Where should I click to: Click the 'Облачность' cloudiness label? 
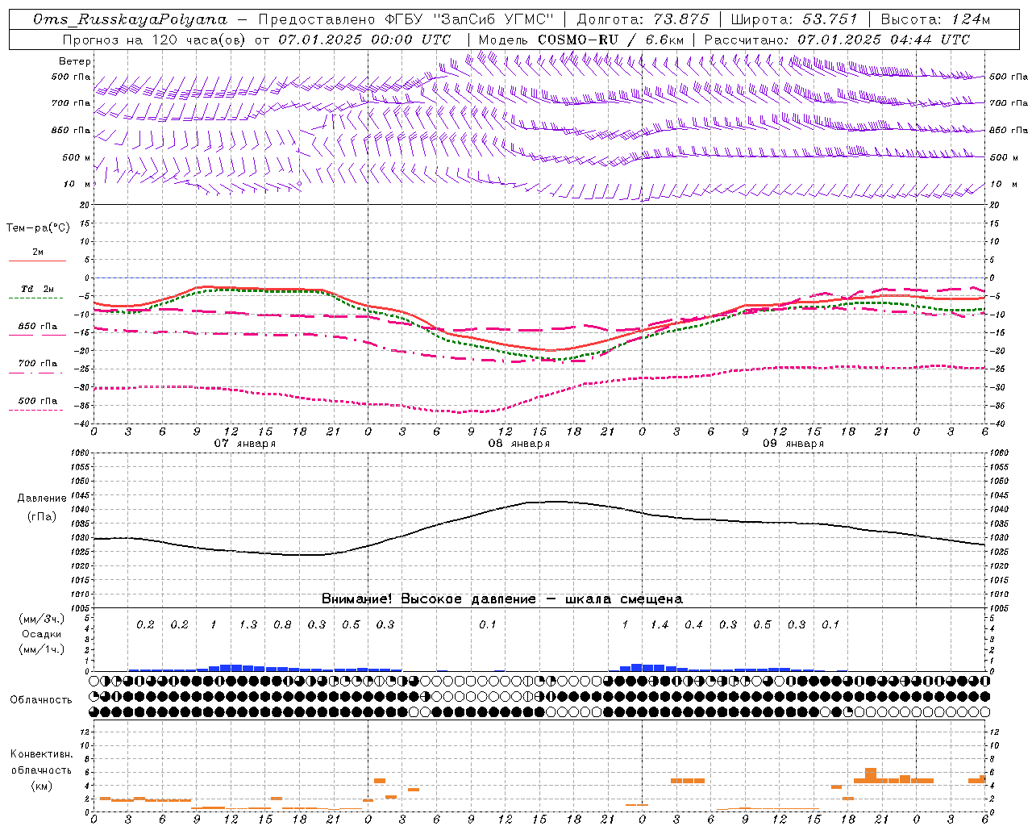41,700
